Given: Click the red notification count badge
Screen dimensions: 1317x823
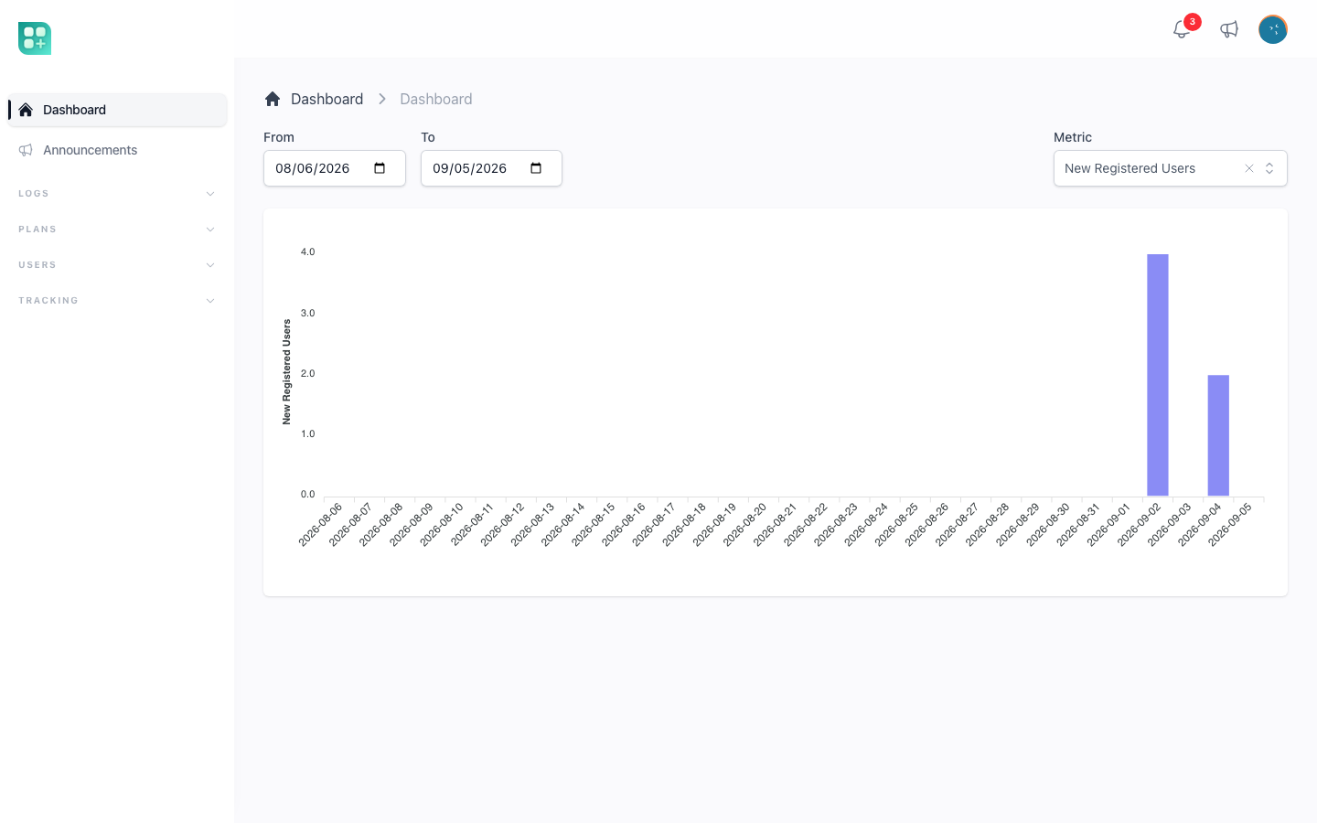Looking at the screenshot, I should pyautogui.click(x=1193, y=22).
